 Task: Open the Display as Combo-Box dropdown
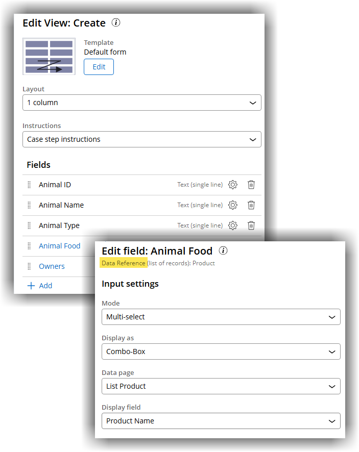pyautogui.click(x=221, y=351)
